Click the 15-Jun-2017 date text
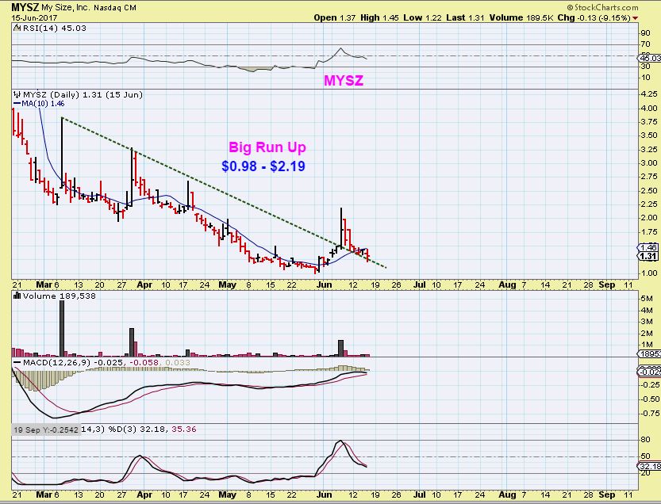Viewport: 661px width, 504px height. coord(34,17)
